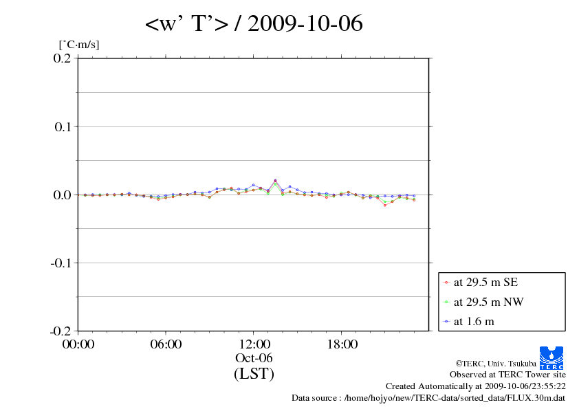
Task: Click the red marker for 29.5 m SE
Action: tap(447, 282)
